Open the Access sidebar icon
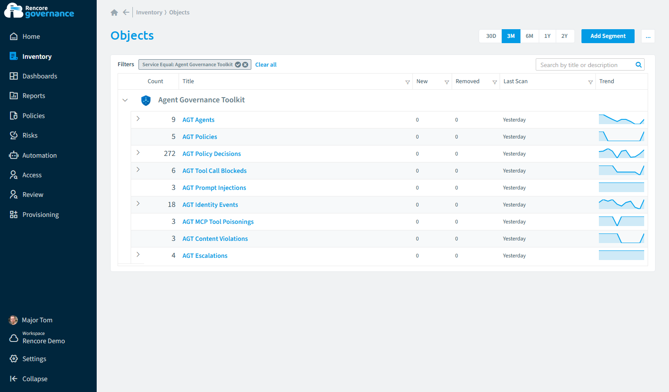The image size is (669, 392). click(14, 175)
